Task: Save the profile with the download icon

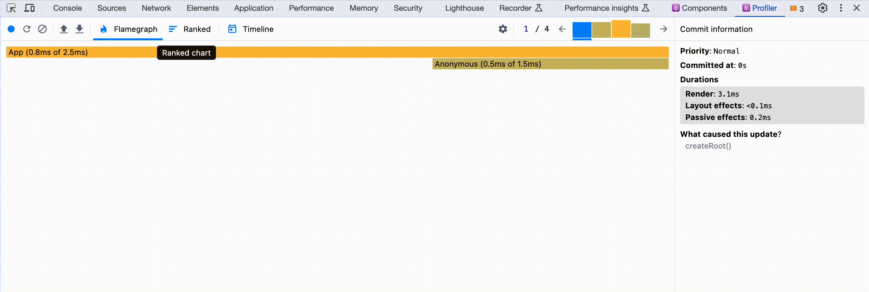Action: [x=79, y=29]
